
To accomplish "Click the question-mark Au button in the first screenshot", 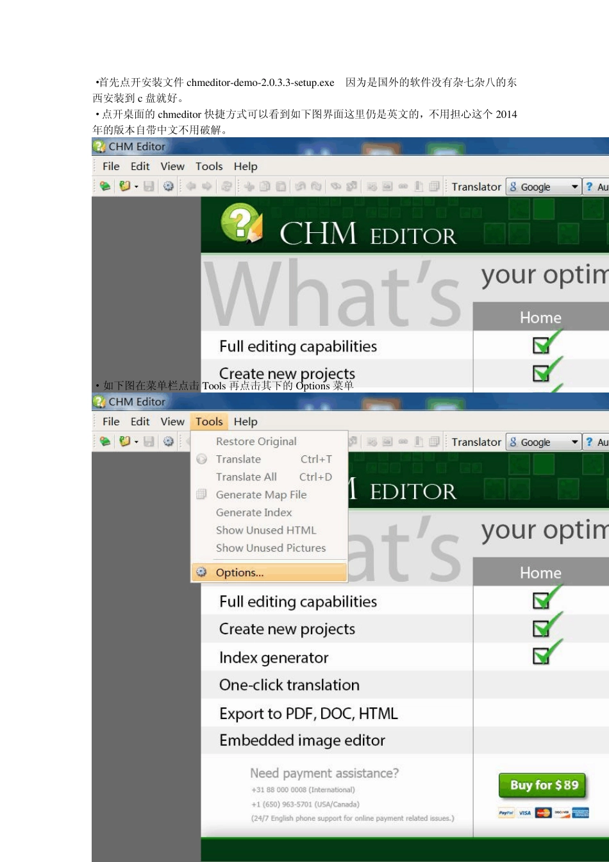I will pos(596,187).
